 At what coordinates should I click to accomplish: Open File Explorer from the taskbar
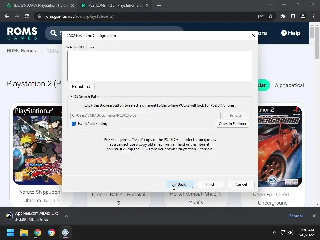[x=24, y=232]
